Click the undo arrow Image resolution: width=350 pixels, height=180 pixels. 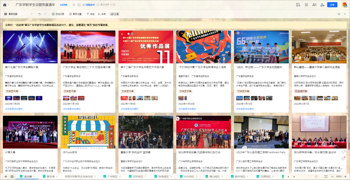coord(40,14)
